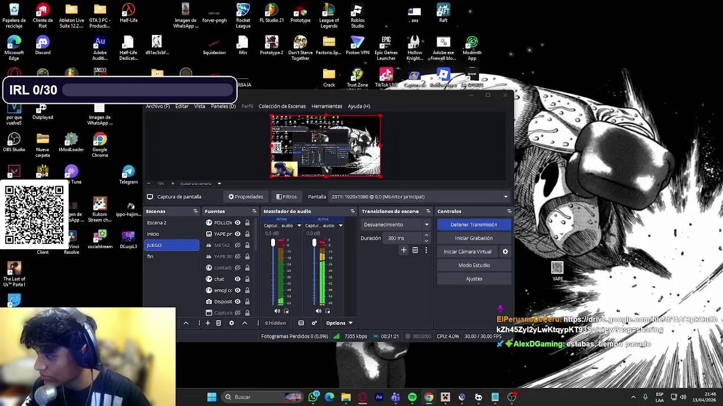Move source up in Fuentes toolbar
The image size is (723, 406).
245,323
